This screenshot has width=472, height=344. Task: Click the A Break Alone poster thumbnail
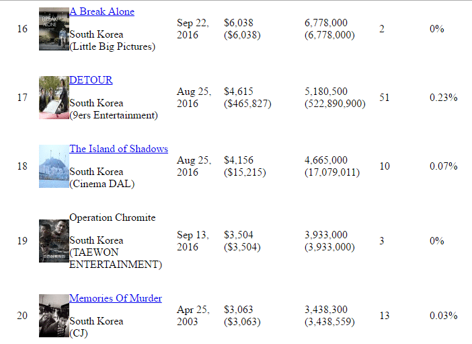[54, 29]
